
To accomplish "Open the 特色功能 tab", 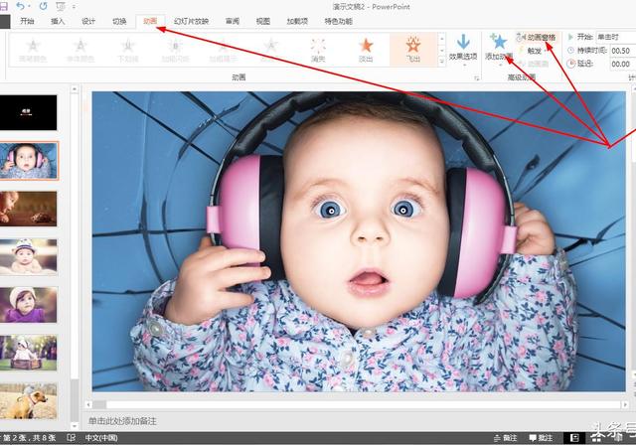I will coord(338,21).
